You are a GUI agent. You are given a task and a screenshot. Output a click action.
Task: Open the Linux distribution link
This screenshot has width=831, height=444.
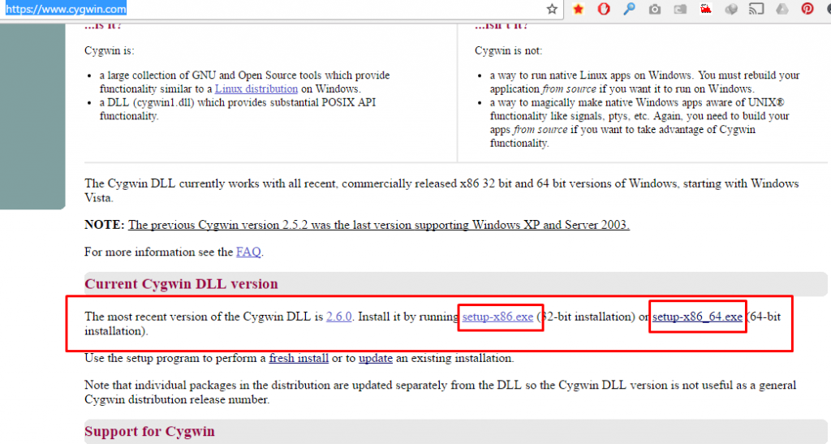256,88
